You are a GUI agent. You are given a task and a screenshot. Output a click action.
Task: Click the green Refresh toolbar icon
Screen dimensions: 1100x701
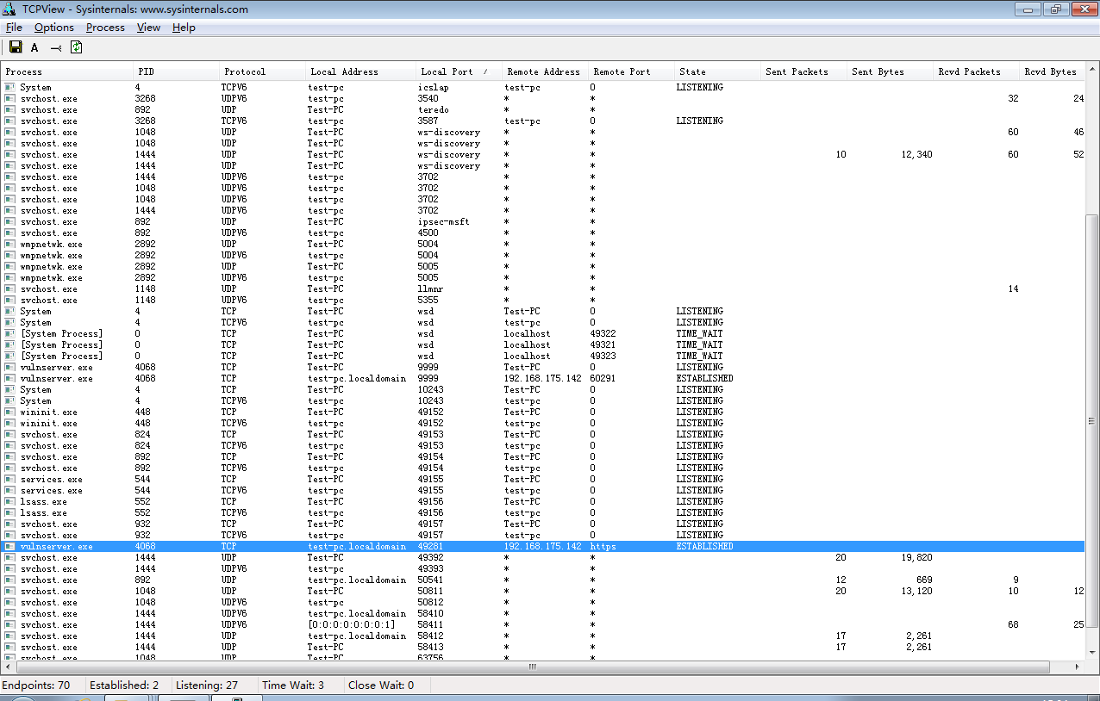76,47
